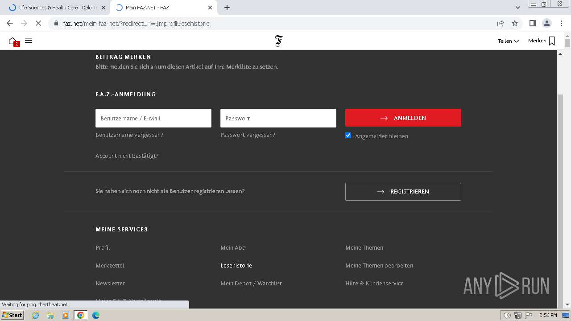Open the Lesehistorie link
The width and height of the screenshot is (571, 321).
click(x=236, y=266)
